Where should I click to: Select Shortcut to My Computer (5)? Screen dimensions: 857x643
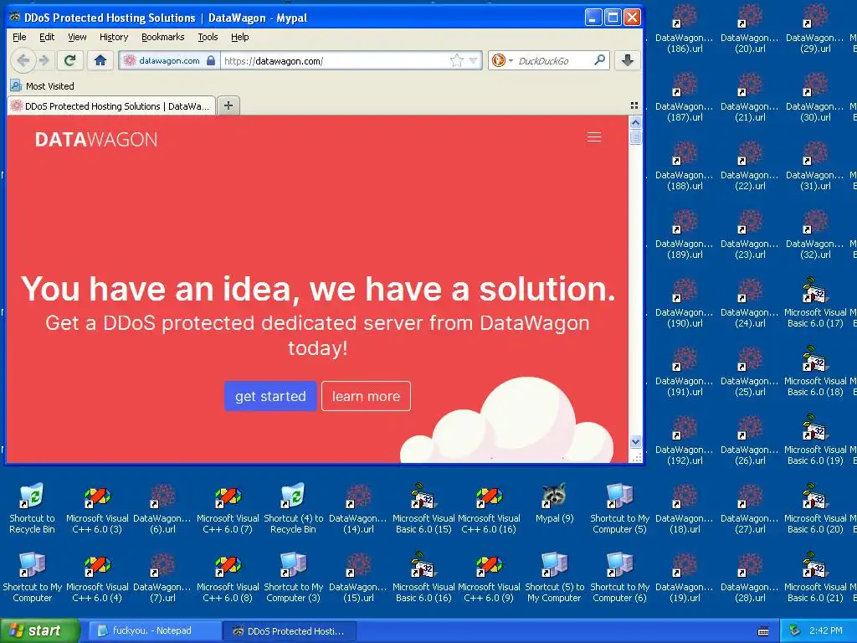click(619, 508)
